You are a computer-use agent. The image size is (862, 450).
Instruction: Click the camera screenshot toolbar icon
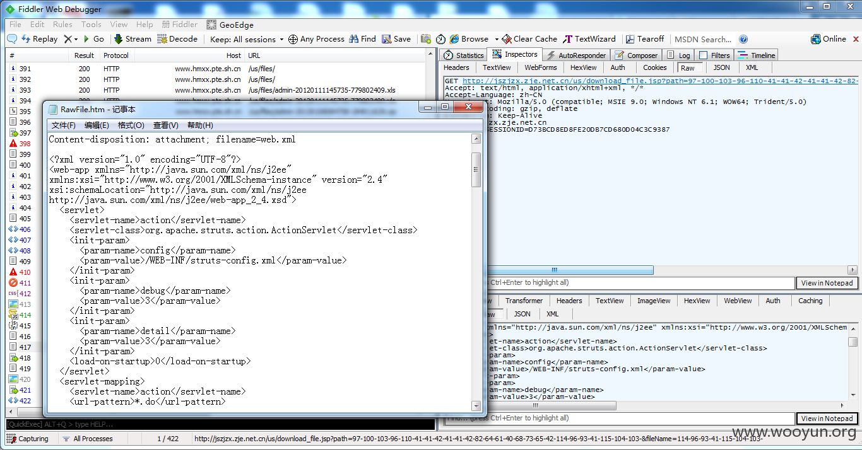[426, 39]
